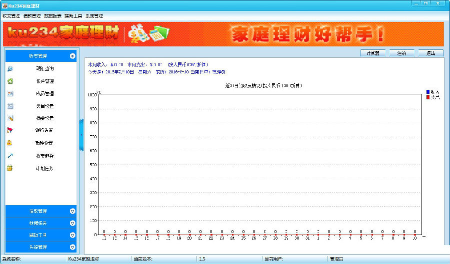Click the 1000 label on the chart axis
The width and height of the screenshot is (450, 264).
point(92,95)
